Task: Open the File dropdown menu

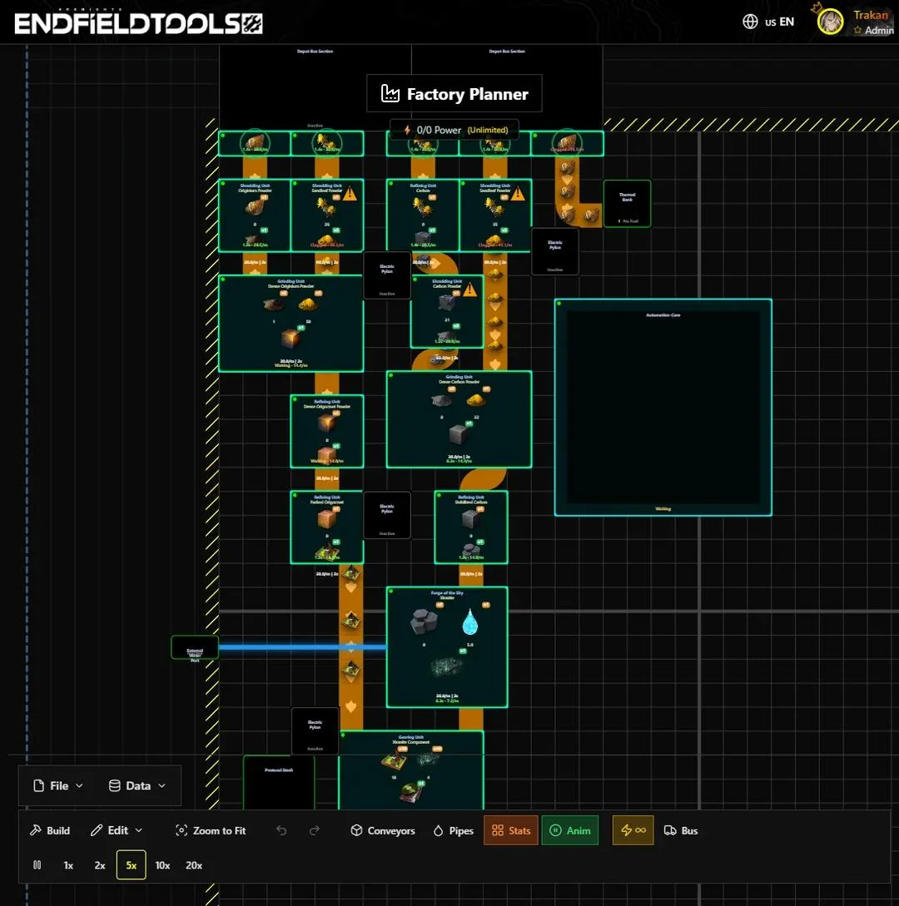Action: coord(58,785)
